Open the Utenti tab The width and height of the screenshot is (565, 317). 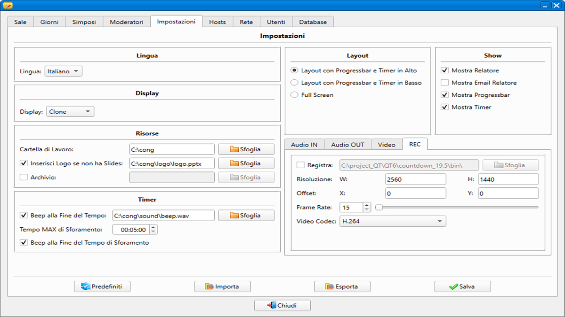click(x=276, y=22)
